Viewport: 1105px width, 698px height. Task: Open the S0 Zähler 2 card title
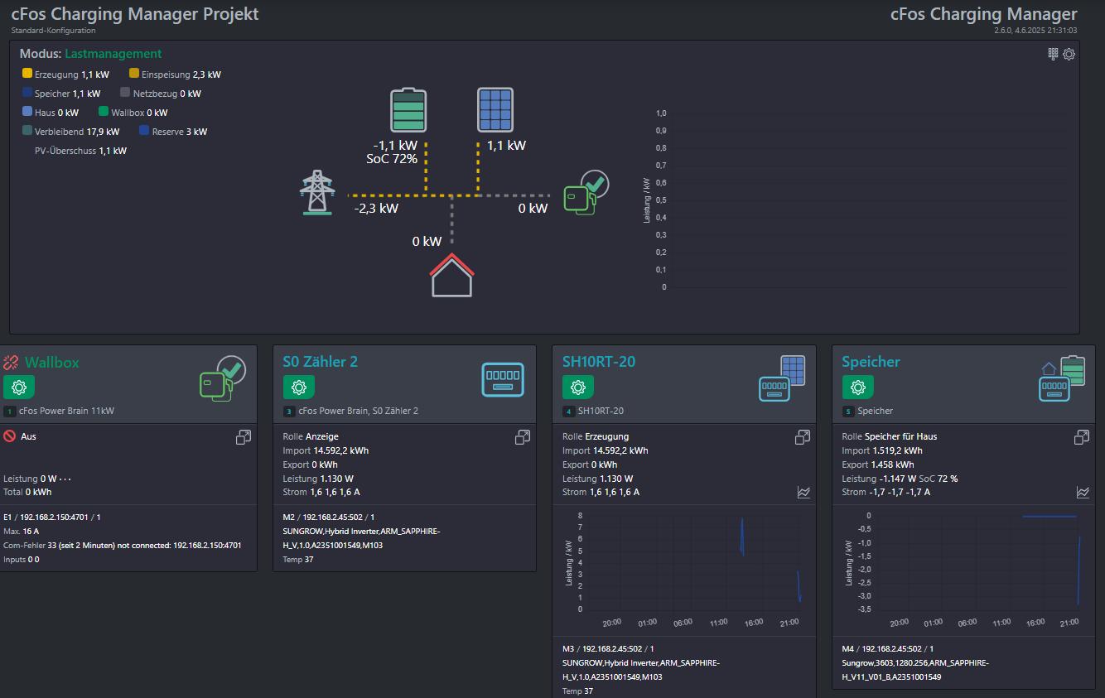click(321, 362)
